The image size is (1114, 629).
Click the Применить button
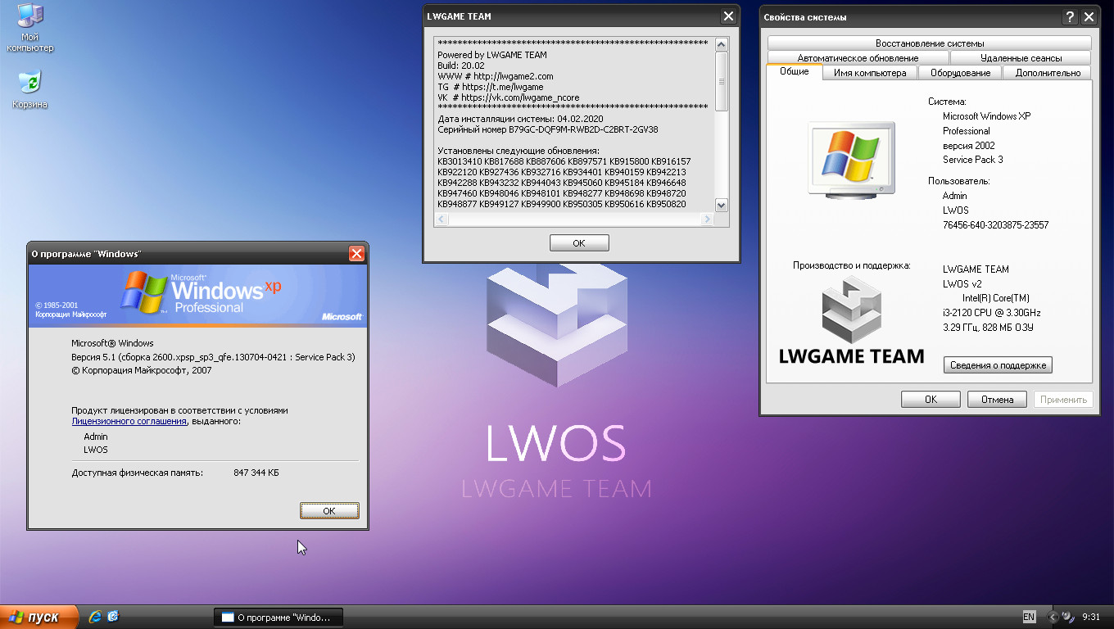pyautogui.click(x=1063, y=400)
